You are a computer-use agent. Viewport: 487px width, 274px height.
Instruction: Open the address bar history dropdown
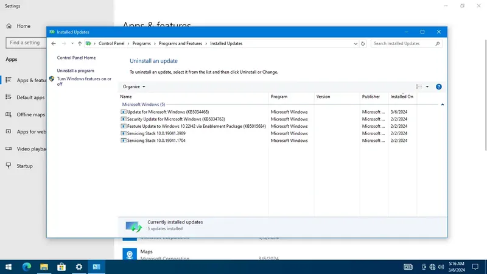click(356, 44)
